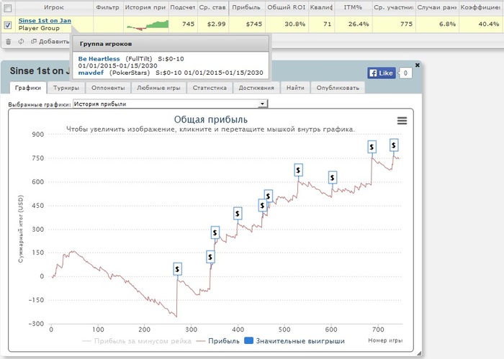Click the Общая прибыль chart title
The height and width of the screenshot is (359, 504).
(210, 119)
